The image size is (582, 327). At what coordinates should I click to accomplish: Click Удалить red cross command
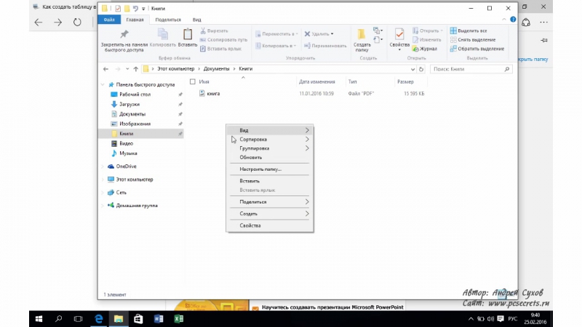pyautogui.click(x=319, y=33)
